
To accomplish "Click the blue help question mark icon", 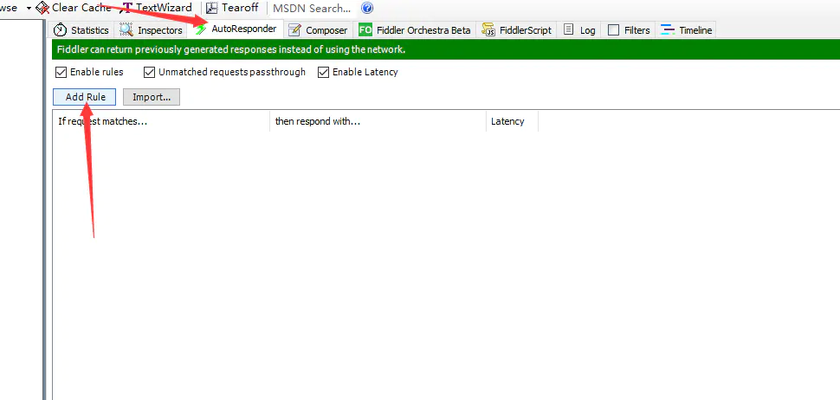I will tap(367, 8).
